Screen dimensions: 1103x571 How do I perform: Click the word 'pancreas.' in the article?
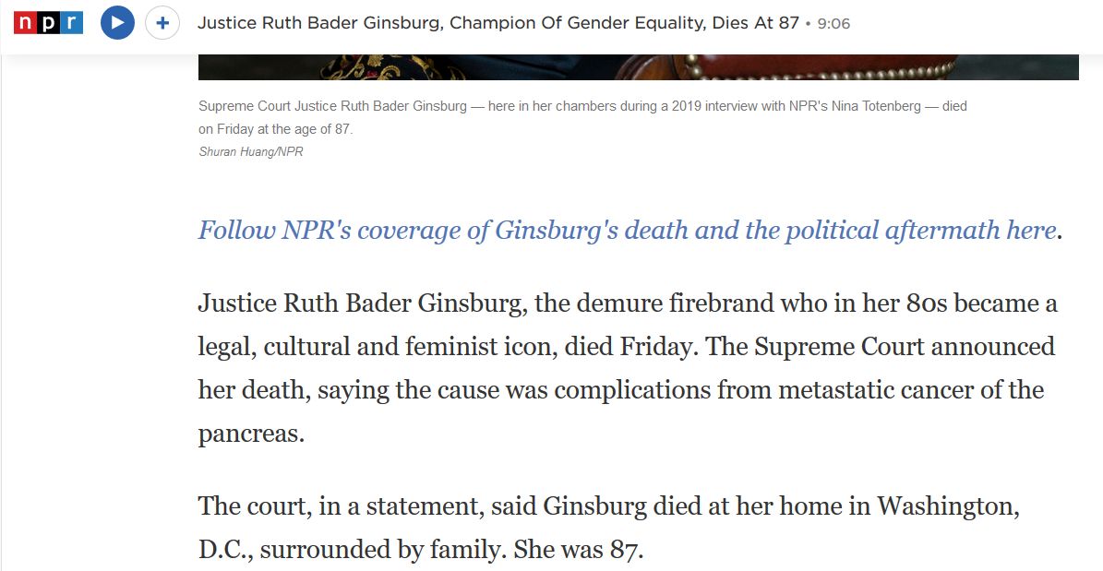coord(251,434)
